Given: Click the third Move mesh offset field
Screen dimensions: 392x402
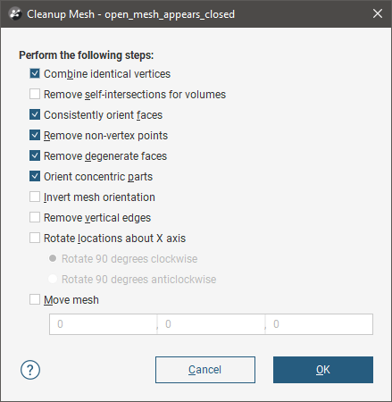Looking at the screenshot, I should [x=319, y=324].
